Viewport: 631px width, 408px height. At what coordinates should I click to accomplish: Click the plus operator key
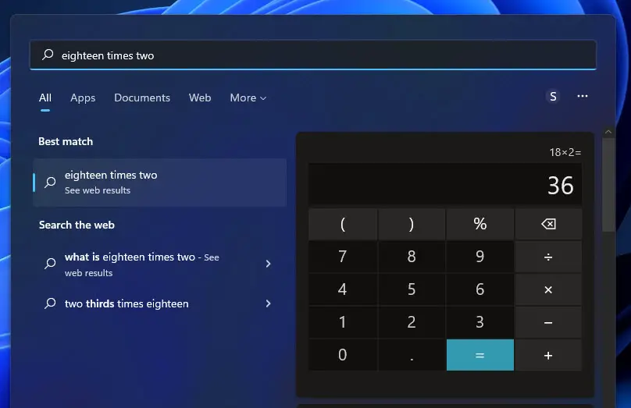point(548,355)
